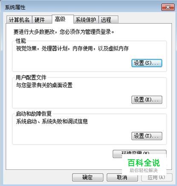Screen dimensions: 177x186
Task: Click the 环境变量(N) button
Action: (x=139, y=153)
